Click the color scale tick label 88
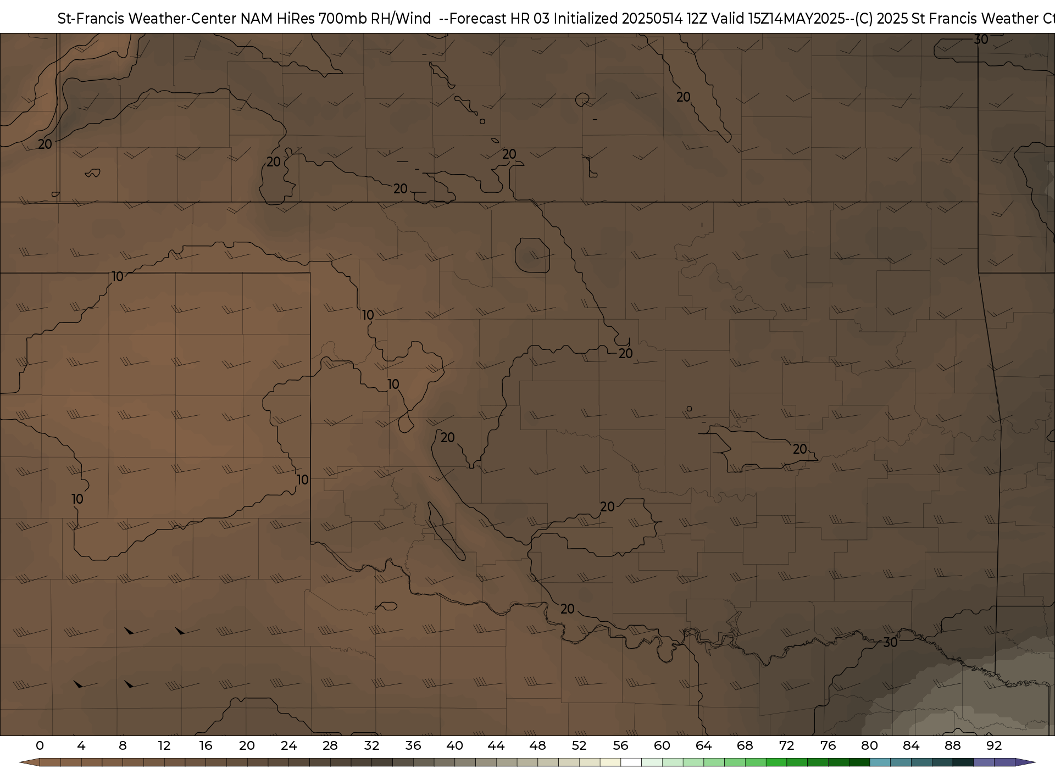The image size is (1055, 769). (x=953, y=745)
